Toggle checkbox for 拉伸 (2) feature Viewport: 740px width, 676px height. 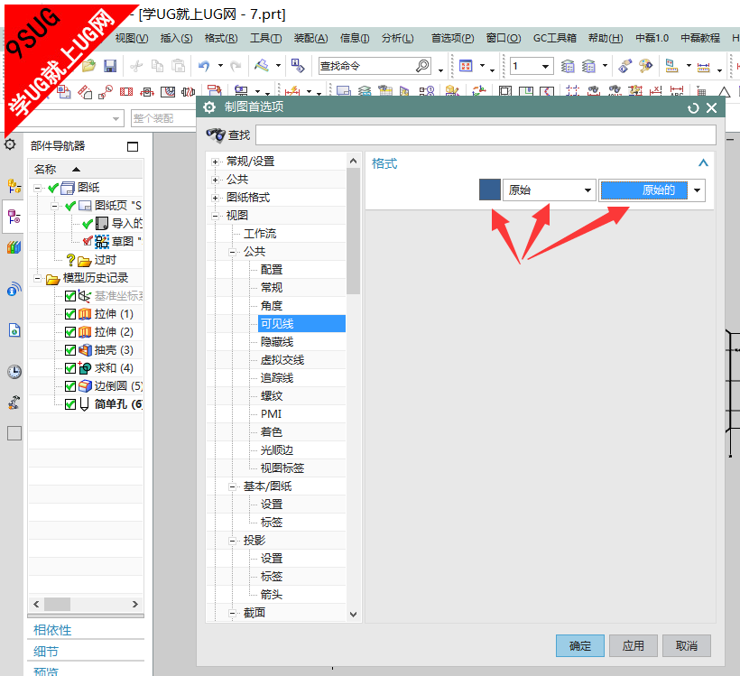69,332
